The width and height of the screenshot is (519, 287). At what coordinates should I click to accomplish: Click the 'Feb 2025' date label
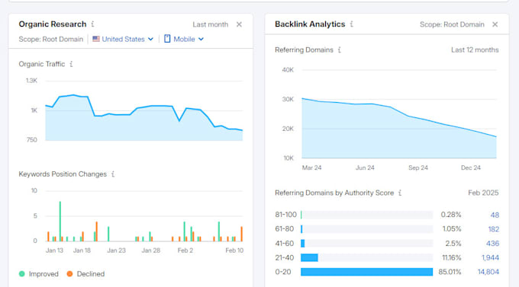483,193
